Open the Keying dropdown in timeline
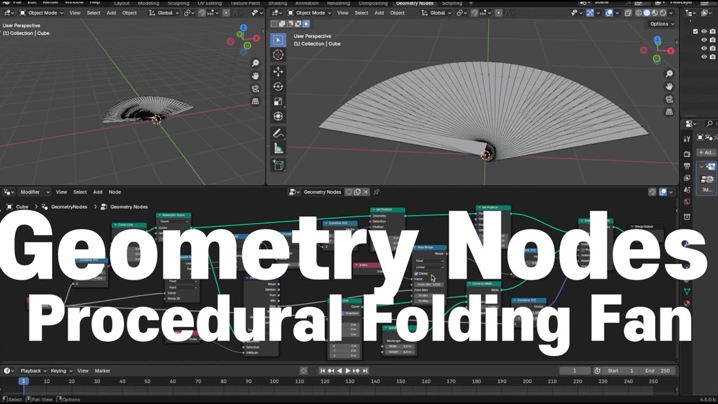Screen dimensions: 718x404 [x=61, y=370]
